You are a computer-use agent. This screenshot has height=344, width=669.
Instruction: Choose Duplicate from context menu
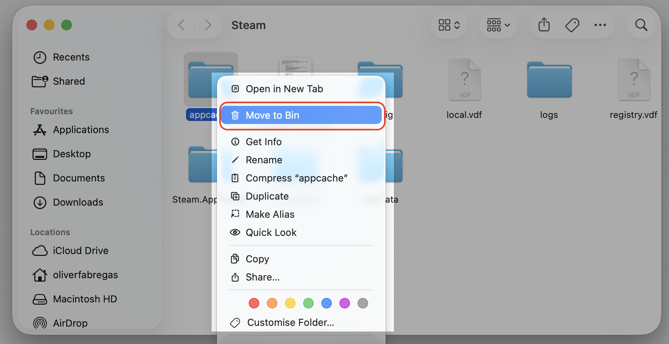click(301, 196)
